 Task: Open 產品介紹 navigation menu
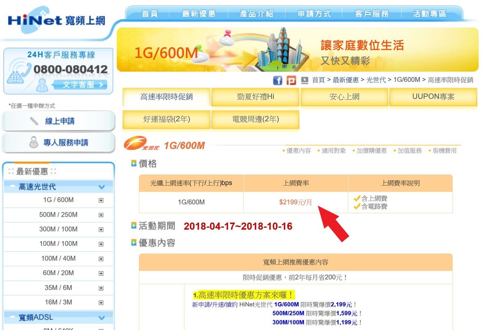tap(257, 14)
